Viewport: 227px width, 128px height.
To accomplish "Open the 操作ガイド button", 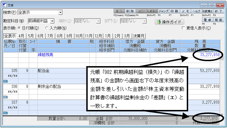I will click(x=169, y=22).
